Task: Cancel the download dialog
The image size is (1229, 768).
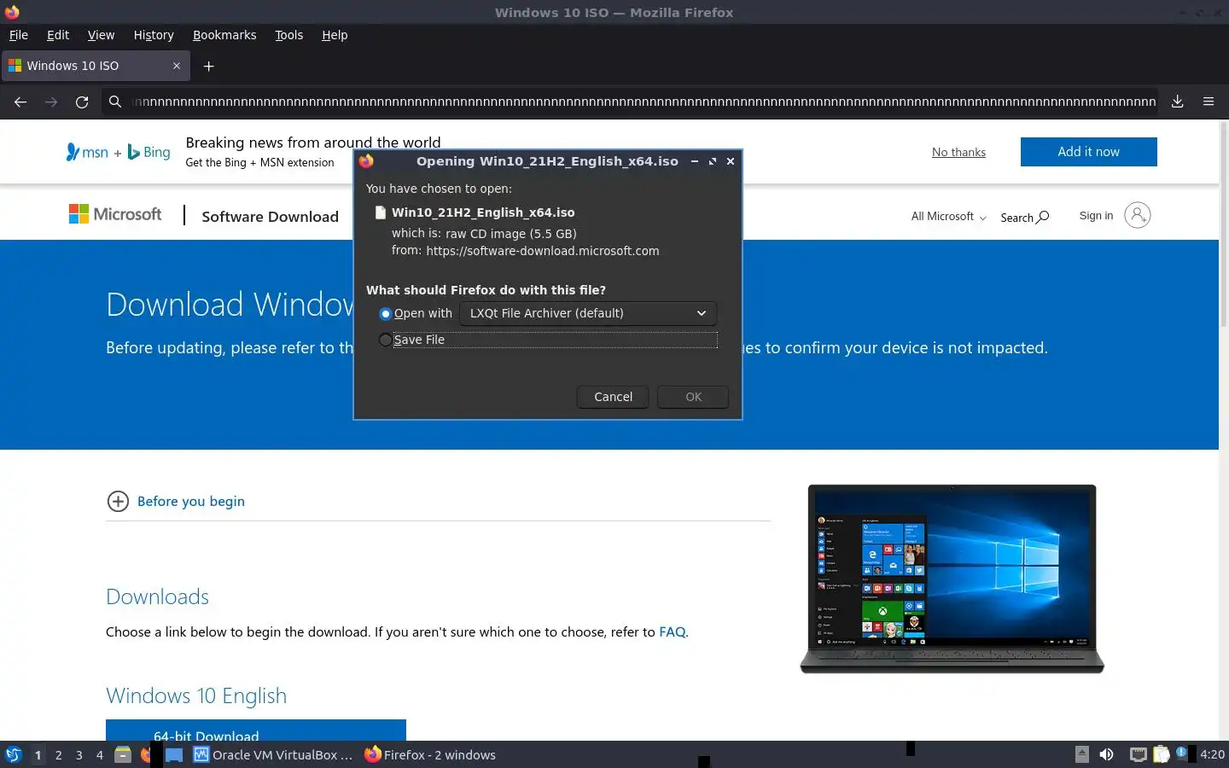Action: (x=613, y=397)
